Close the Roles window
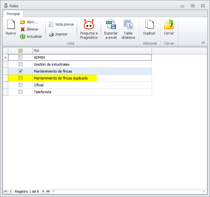Image resolution: width=210 pixels, height=197 pixels. click(203, 6)
